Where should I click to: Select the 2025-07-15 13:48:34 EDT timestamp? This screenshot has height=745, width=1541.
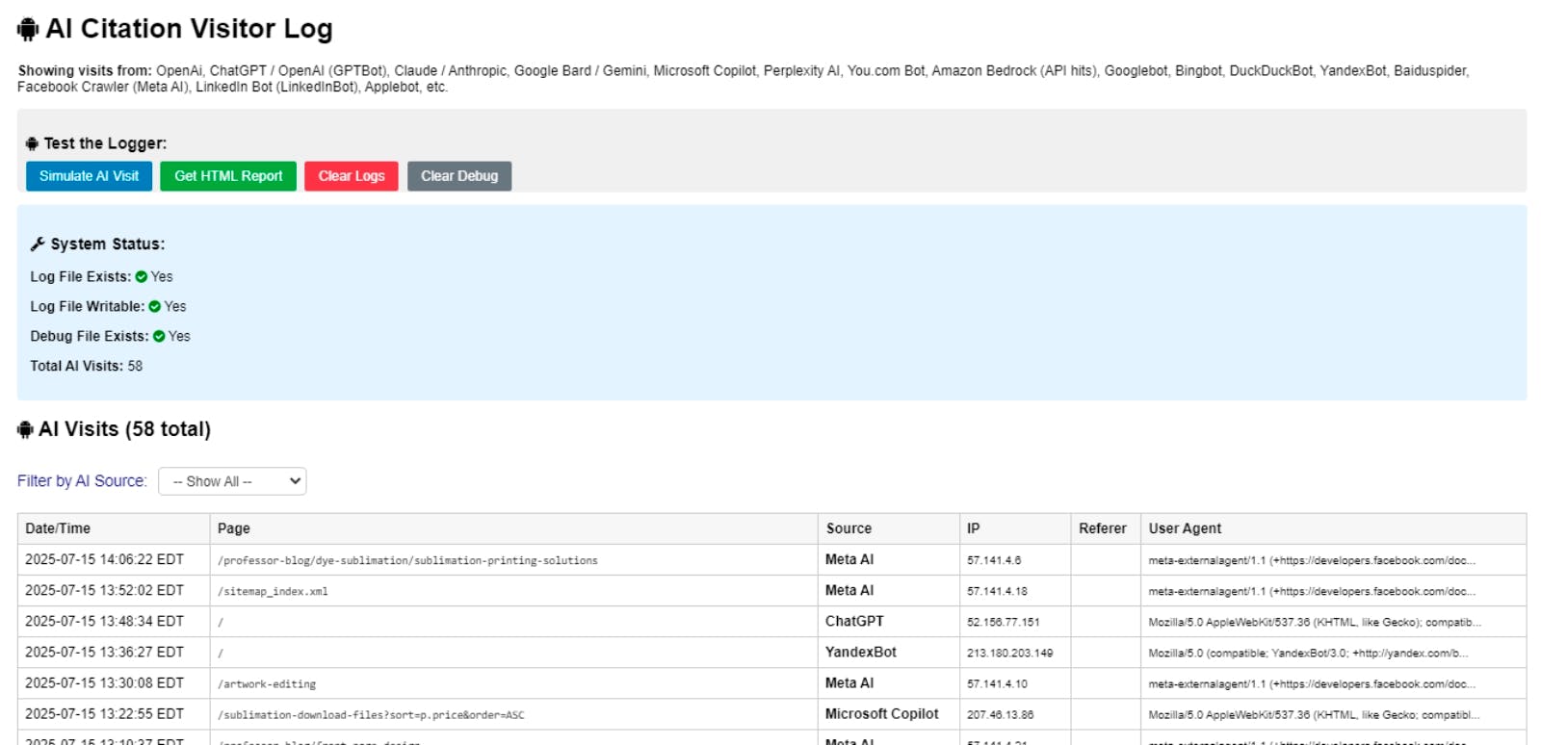click(x=104, y=621)
